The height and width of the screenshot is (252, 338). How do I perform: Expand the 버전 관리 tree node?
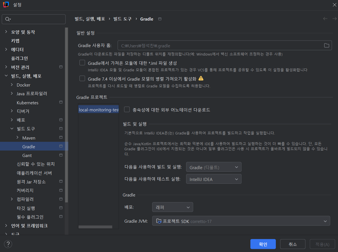click(6, 67)
